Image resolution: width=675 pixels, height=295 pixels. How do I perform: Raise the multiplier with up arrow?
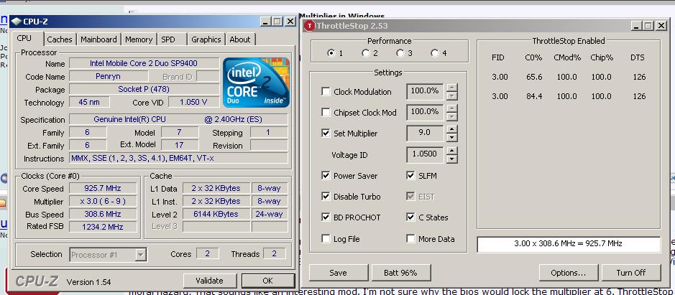[x=451, y=129]
